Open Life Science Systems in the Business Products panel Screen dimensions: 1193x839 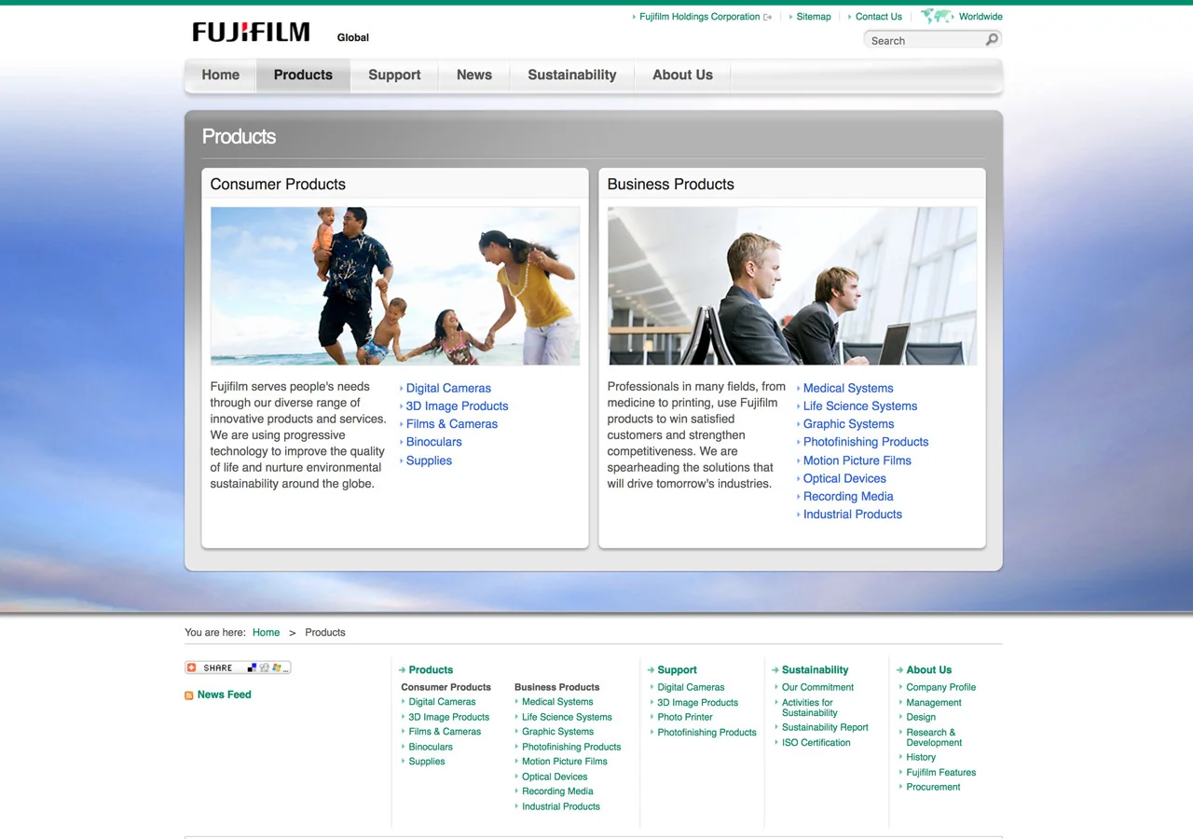tap(860, 406)
